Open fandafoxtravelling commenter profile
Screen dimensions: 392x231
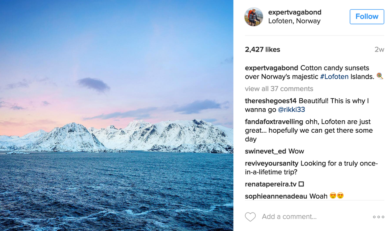coord(276,121)
